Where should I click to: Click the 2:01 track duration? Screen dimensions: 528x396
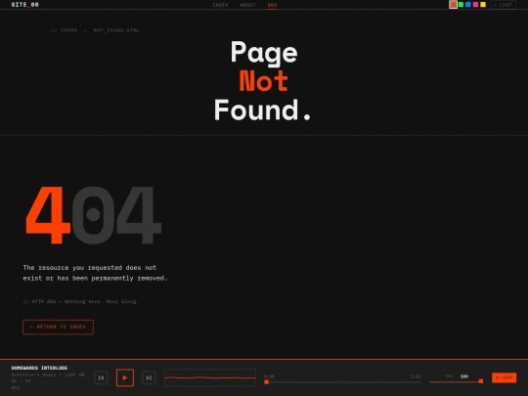[416, 376]
